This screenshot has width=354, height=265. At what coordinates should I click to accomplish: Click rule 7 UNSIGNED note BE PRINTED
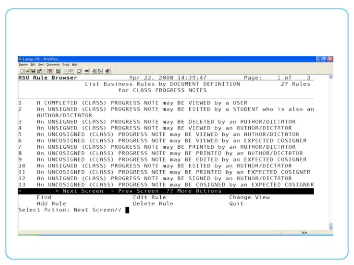point(157,147)
